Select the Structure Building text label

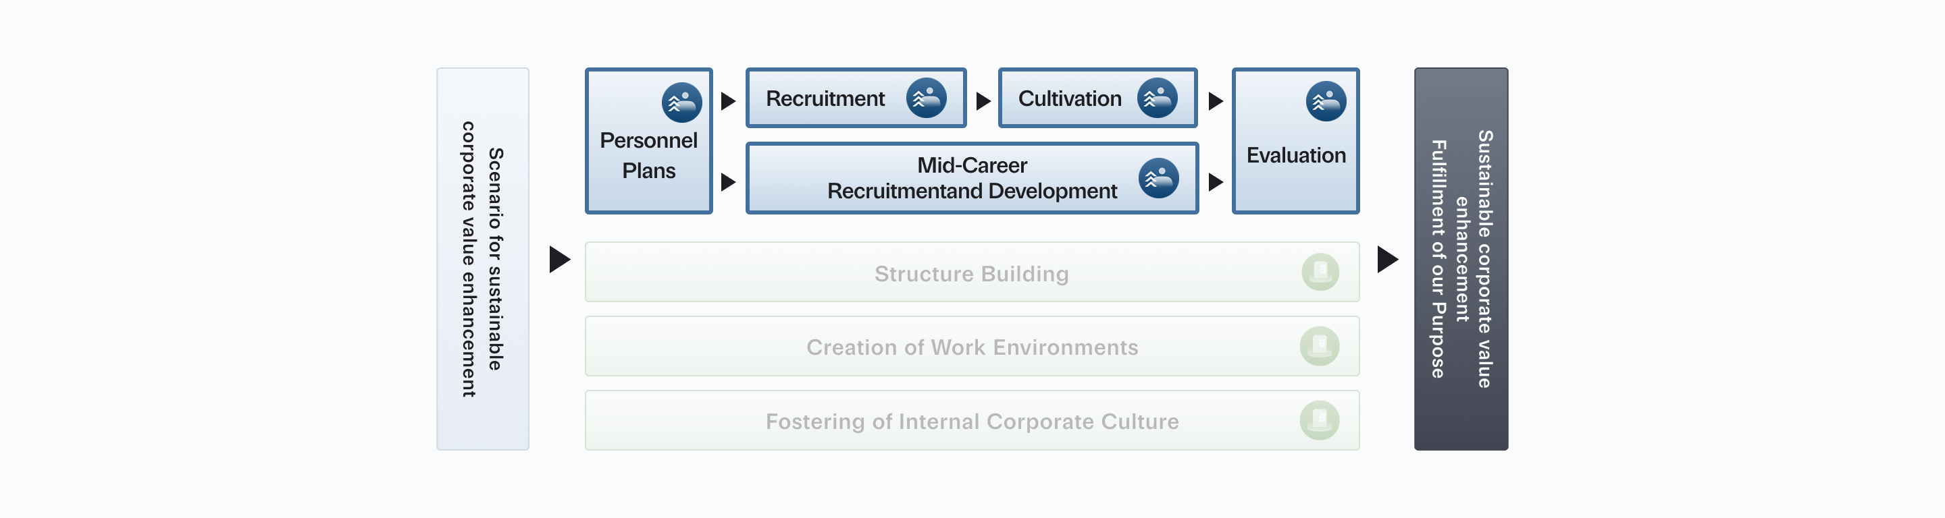(971, 274)
